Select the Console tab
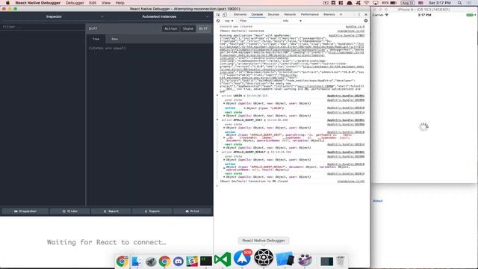The width and height of the screenshot is (478, 269). pos(257,14)
